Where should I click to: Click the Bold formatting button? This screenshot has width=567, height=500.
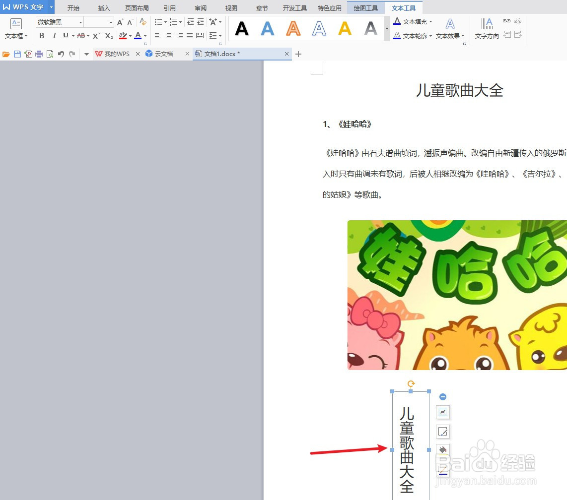point(42,35)
